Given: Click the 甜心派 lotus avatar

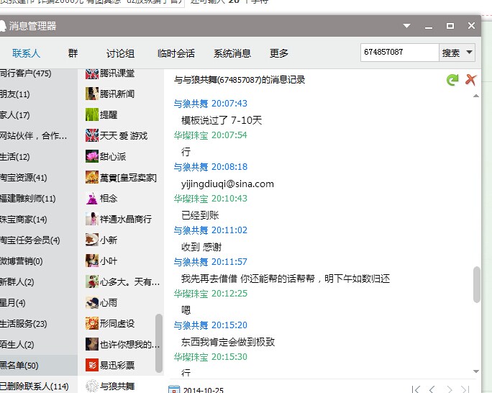Looking at the screenshot, I should [92, 156].
